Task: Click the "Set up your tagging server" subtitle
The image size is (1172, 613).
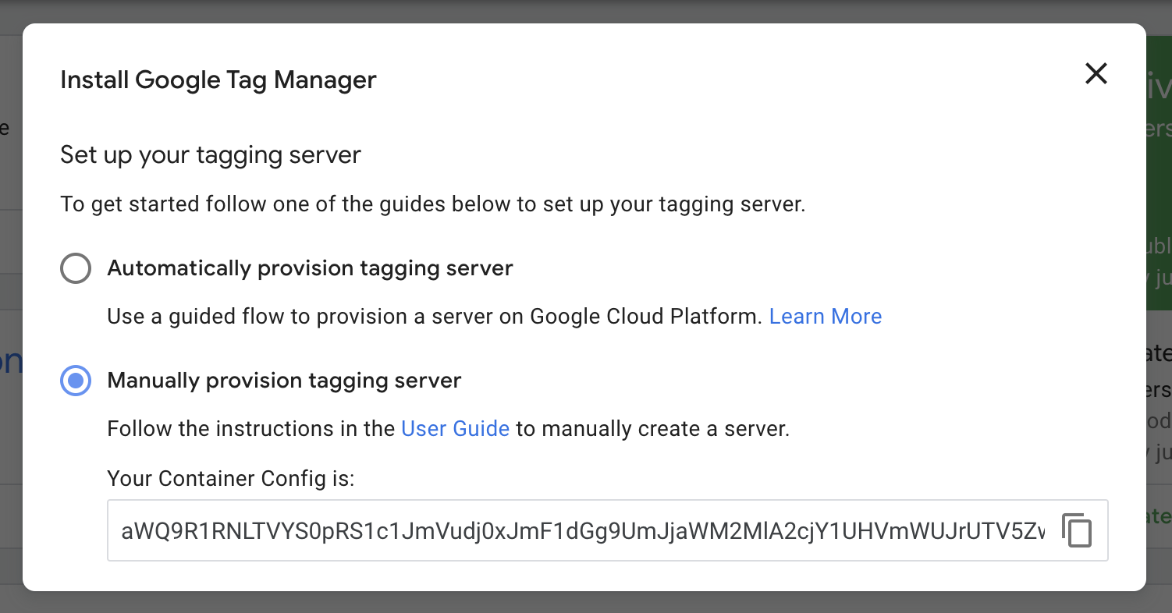Action: (211, 154)
